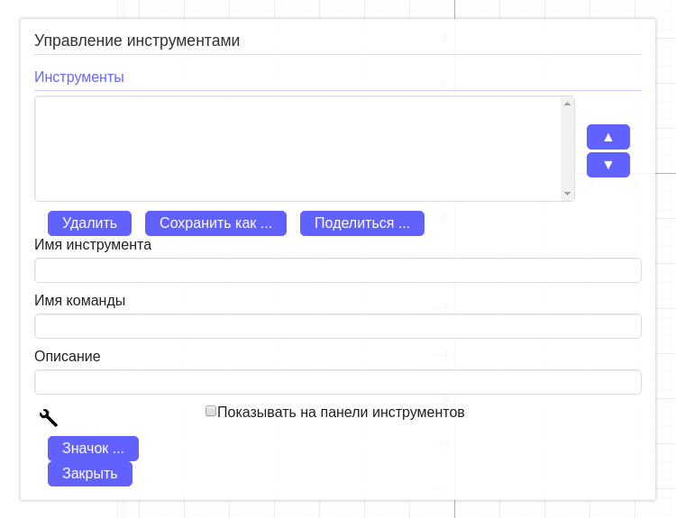Choose an icon via 'Значок ...' button
The height and width of the screenshot is (518, 676).
tap(93, 449)
